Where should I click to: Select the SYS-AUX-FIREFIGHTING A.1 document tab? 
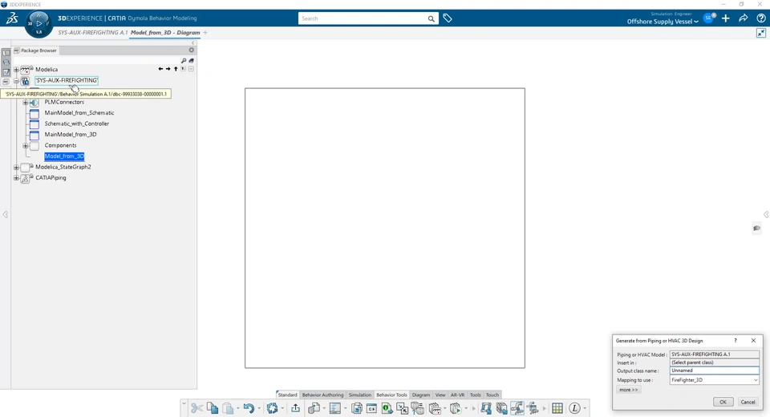[92, 32]
